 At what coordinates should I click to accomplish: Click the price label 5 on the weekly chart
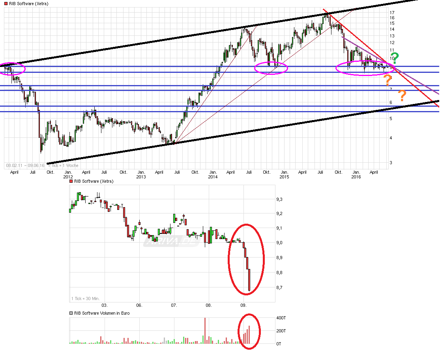click(x=391, y=119)
